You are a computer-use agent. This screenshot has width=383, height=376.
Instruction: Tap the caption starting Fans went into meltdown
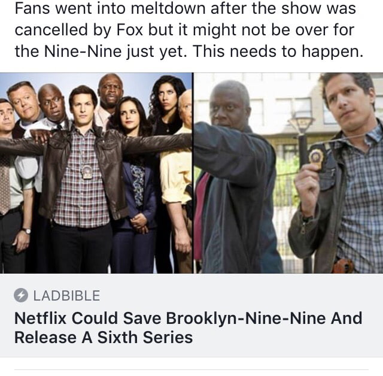click(x=189, y=29)
